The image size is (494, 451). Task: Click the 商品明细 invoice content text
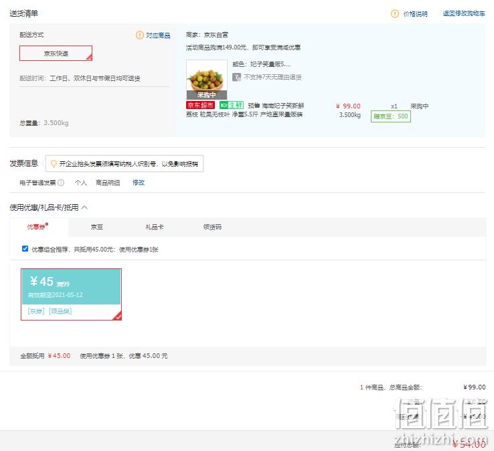click(108, 183)
